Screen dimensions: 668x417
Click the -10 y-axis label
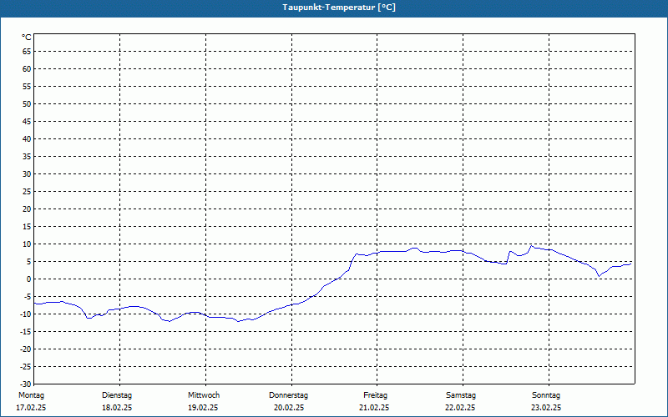26,314
